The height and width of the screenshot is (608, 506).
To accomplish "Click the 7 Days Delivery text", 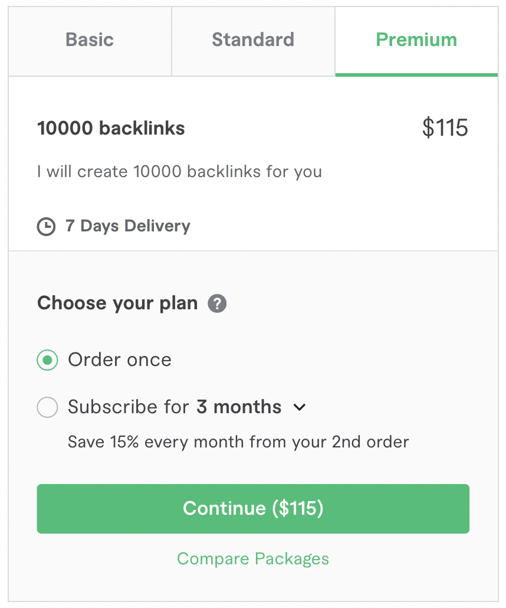I will 128,226.
